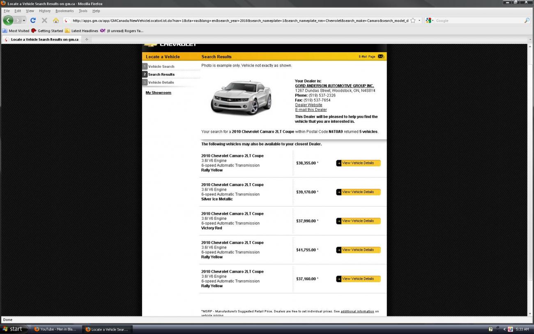This screenshot has width=534, height=334.
Task: Open a new tab with the plus icon
Action: pyautogui.click(x=87, y=39)
